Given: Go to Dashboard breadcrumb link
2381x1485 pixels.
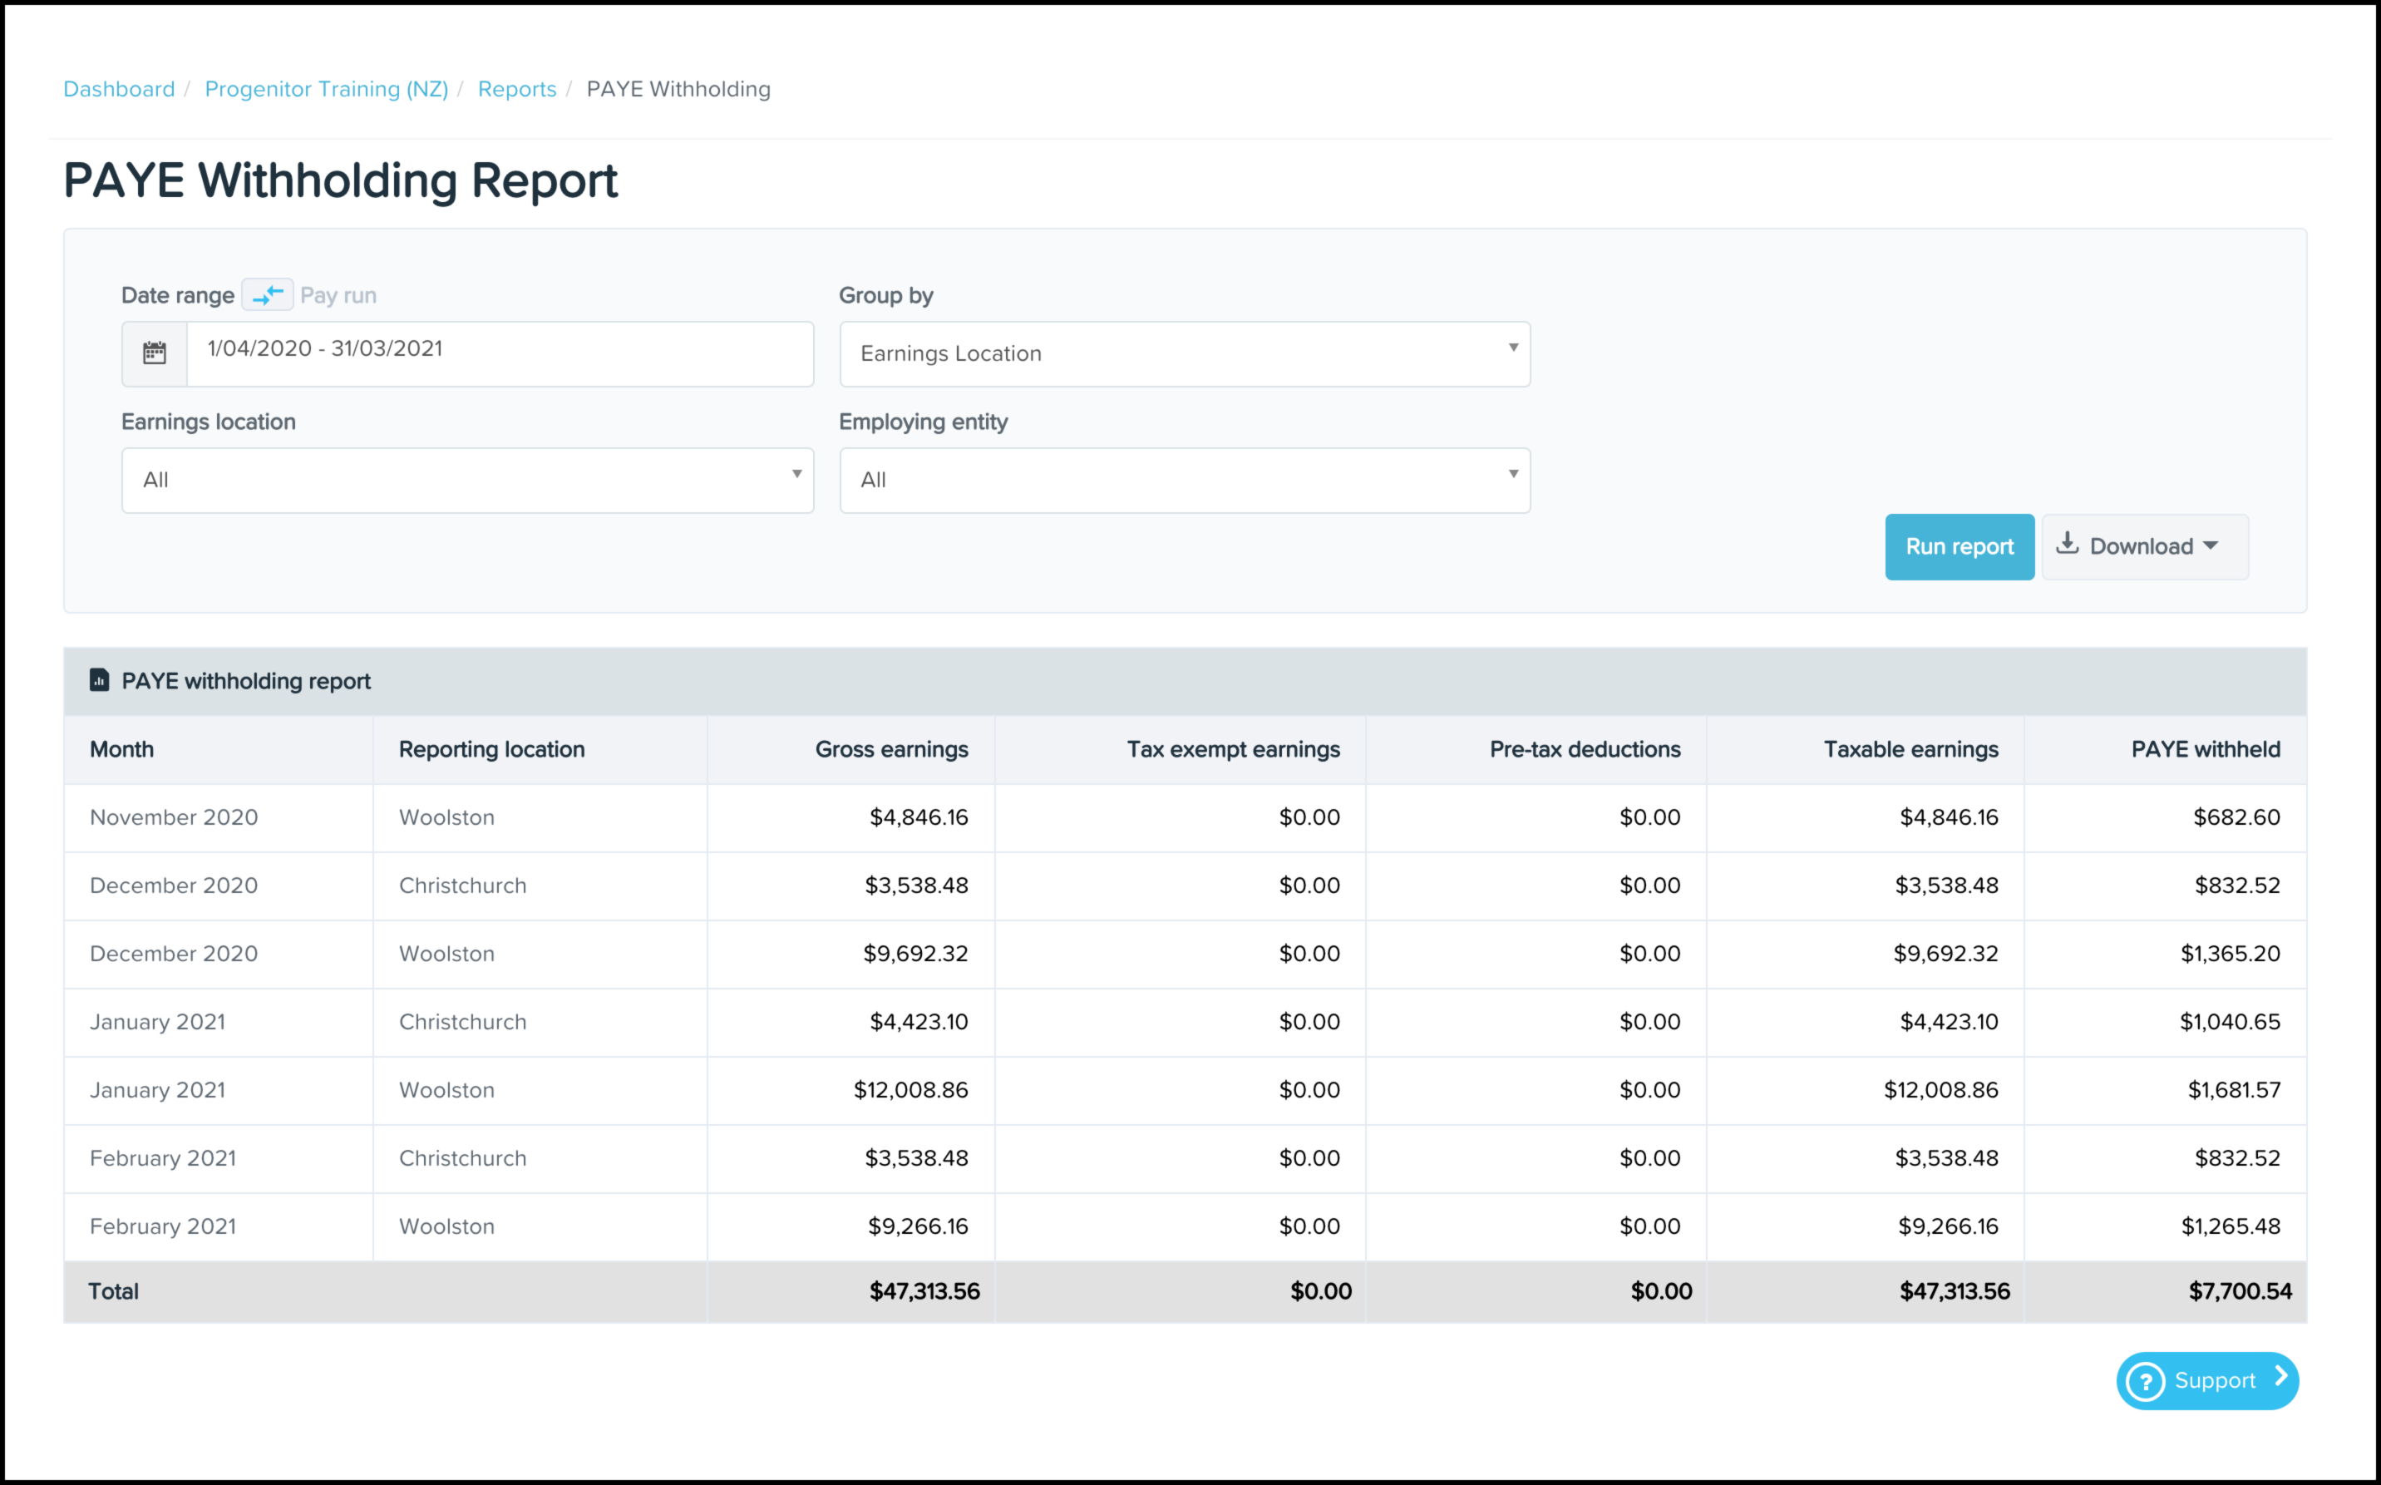Looking at the screenshot, I should (x=119, y=89).
